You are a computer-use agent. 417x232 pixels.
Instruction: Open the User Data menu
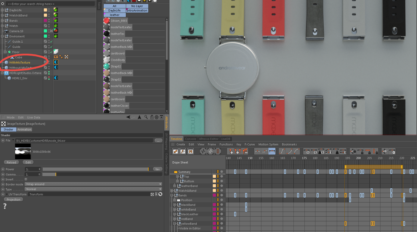pyautogui.click(x=34, y=117)
